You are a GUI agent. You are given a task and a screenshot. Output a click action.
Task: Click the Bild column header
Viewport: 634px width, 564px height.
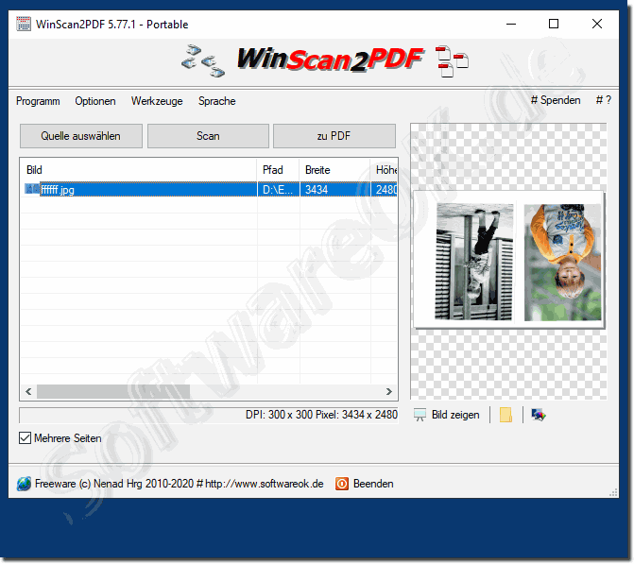click(x=138, y=170)
